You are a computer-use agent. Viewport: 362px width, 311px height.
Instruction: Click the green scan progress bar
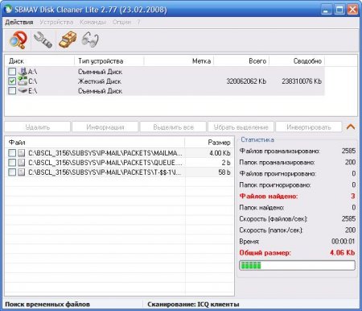click(x=297, y=265)
